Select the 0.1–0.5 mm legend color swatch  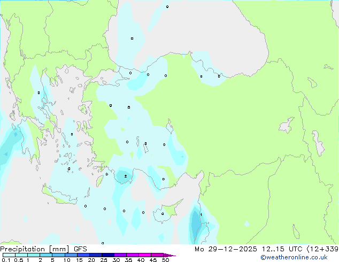coord(9,255)
